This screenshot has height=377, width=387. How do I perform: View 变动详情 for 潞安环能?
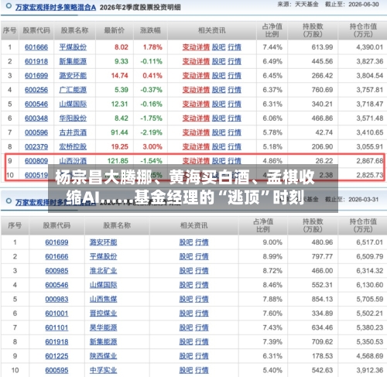(196, 76)
